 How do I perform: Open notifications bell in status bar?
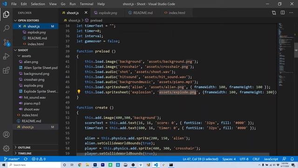[x=292, y=159]
